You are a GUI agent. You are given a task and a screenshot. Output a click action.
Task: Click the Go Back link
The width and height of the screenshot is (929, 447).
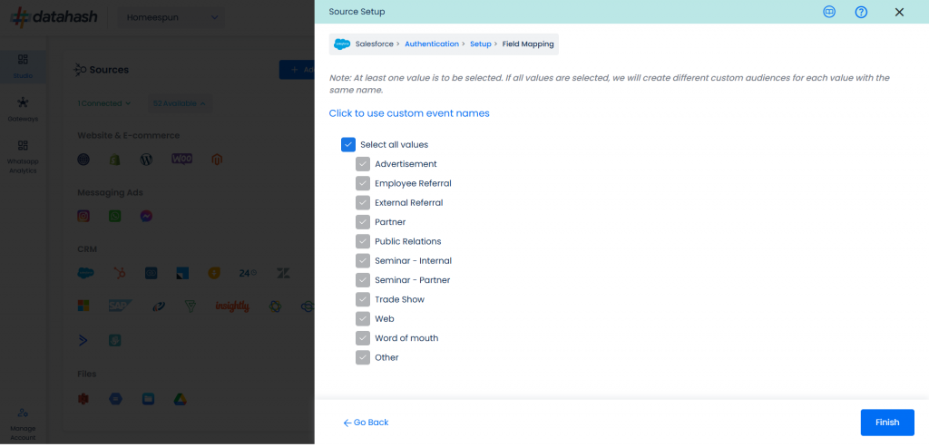click(366, 423)
